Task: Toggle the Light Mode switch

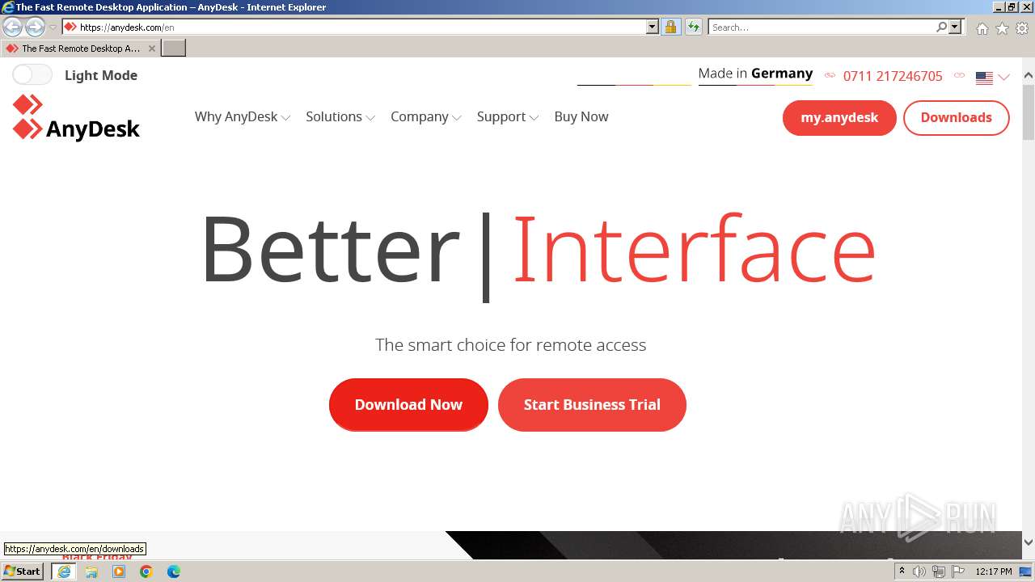Action: pyautogui.click(x=32, y=75)
